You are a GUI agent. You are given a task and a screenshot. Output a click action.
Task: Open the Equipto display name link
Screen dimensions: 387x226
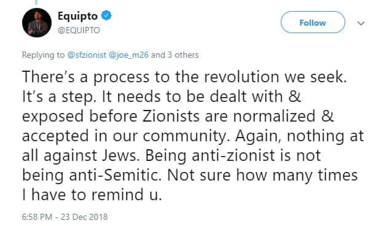tap(77, 16)
